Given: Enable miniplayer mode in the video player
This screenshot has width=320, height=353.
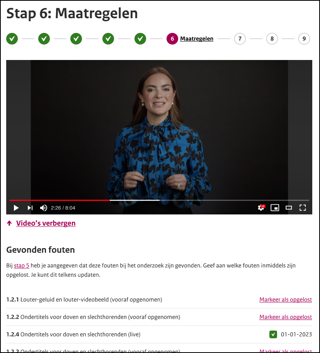Looking at the screenshot, I should [275, 208].
